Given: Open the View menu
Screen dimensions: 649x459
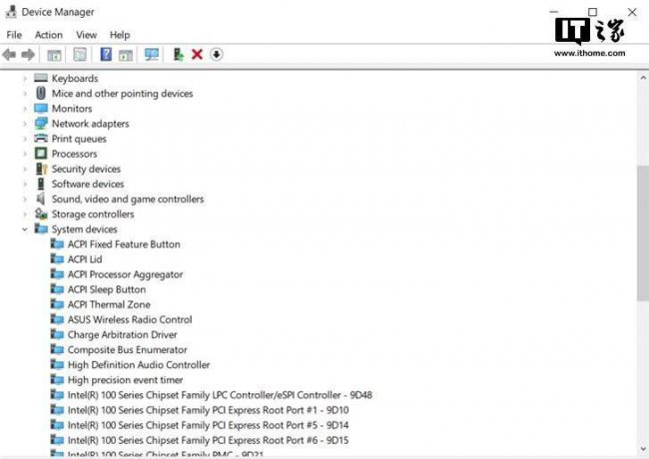Looking at the screenshot, I should (86, 35).
